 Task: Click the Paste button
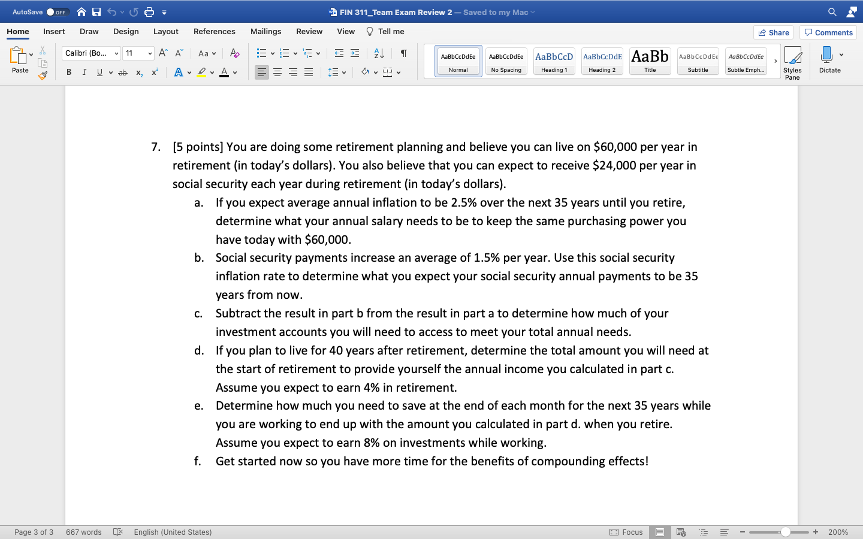pos(20,60)
